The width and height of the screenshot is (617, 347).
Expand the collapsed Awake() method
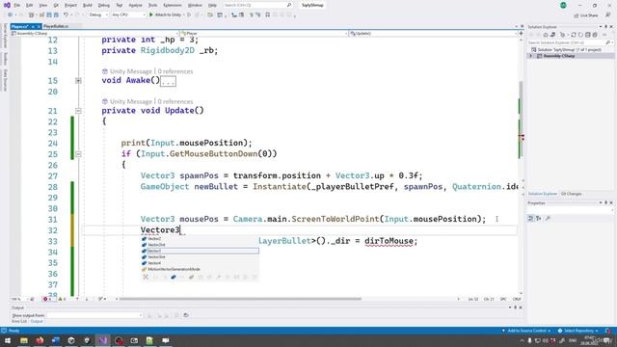pos(78,81)
